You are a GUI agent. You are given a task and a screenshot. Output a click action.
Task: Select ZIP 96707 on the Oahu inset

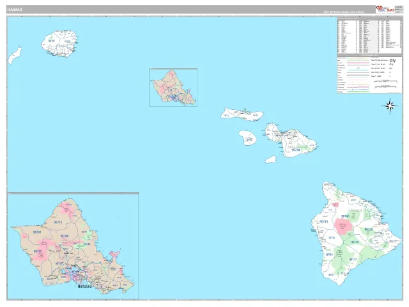(x=59, y=264)
